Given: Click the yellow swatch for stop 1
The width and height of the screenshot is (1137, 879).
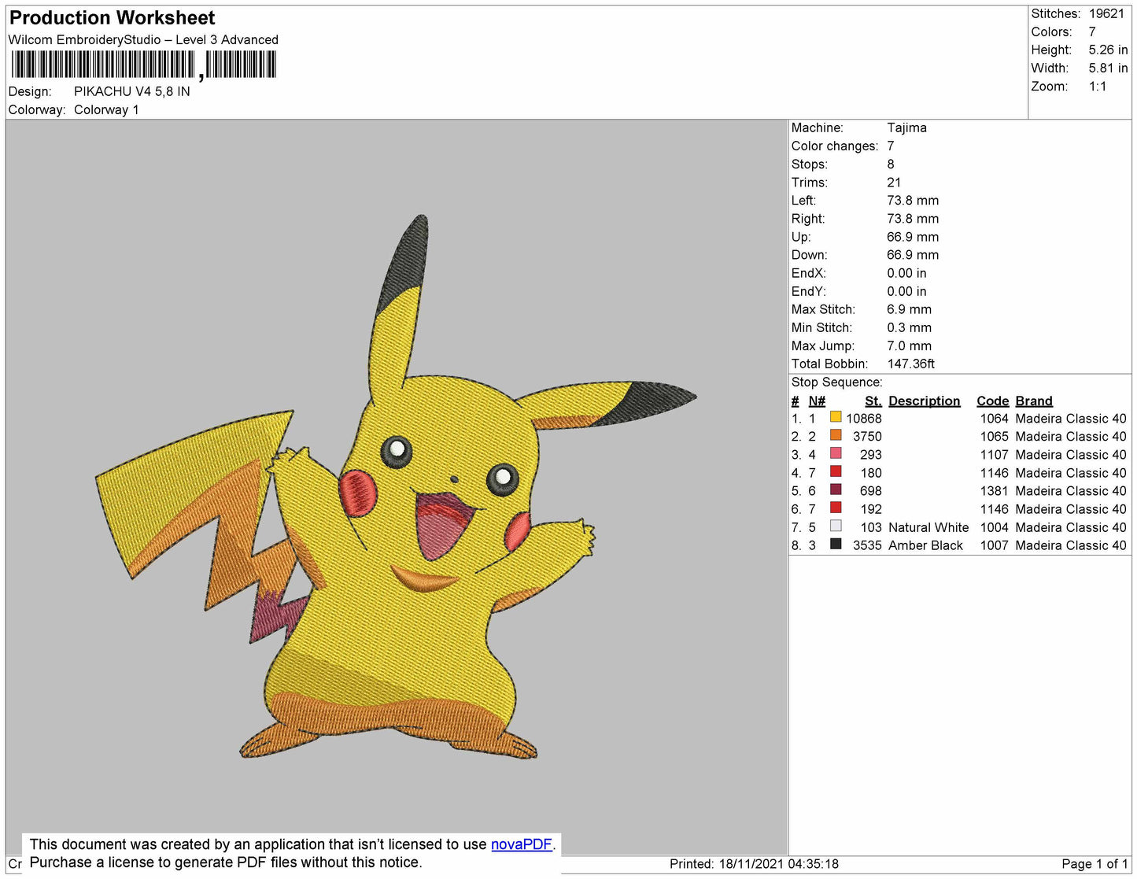Looking at the screenshot, I should tap(836, 418).
